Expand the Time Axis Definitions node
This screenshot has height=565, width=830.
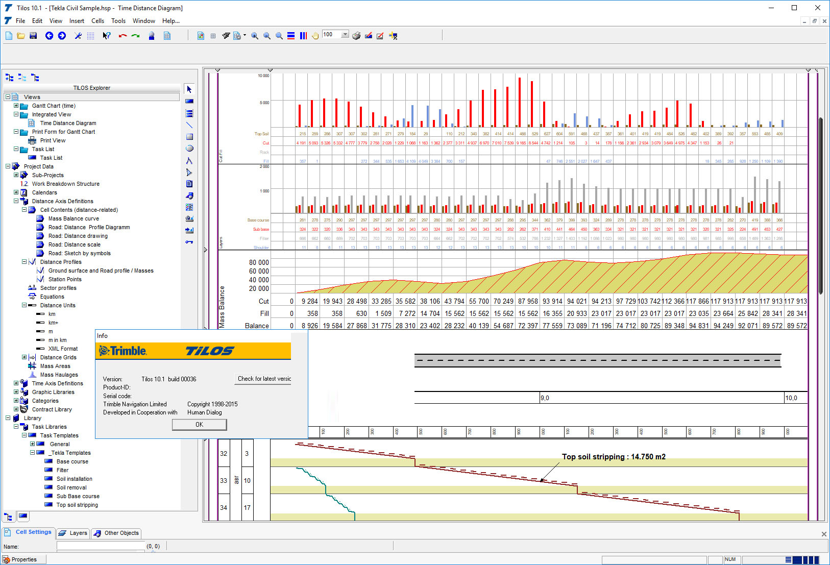(16, 383)
